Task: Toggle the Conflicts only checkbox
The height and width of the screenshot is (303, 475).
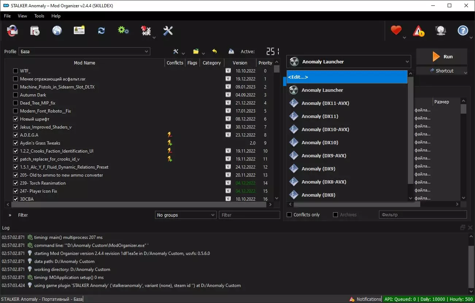Action: click(289, 215)
